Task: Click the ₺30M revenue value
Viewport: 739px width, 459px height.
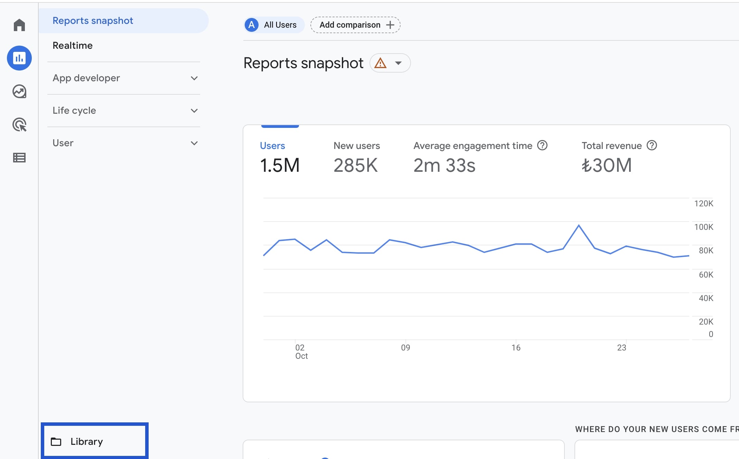Action: pyautogui.click(x=607, y=165)
